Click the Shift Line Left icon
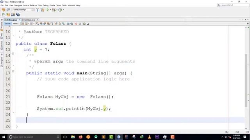250x140 pixels. click(x=68, y=24)
